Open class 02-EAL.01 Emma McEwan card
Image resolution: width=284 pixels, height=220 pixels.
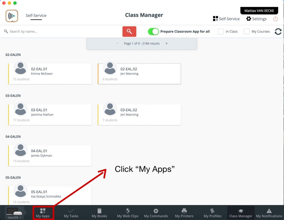tap(50, 74)
